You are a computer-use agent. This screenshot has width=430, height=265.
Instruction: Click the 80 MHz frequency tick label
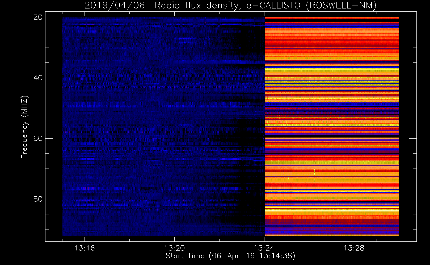click(x=38, y=199)
